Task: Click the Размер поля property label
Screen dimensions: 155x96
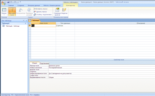Action: tap(35, 66)
